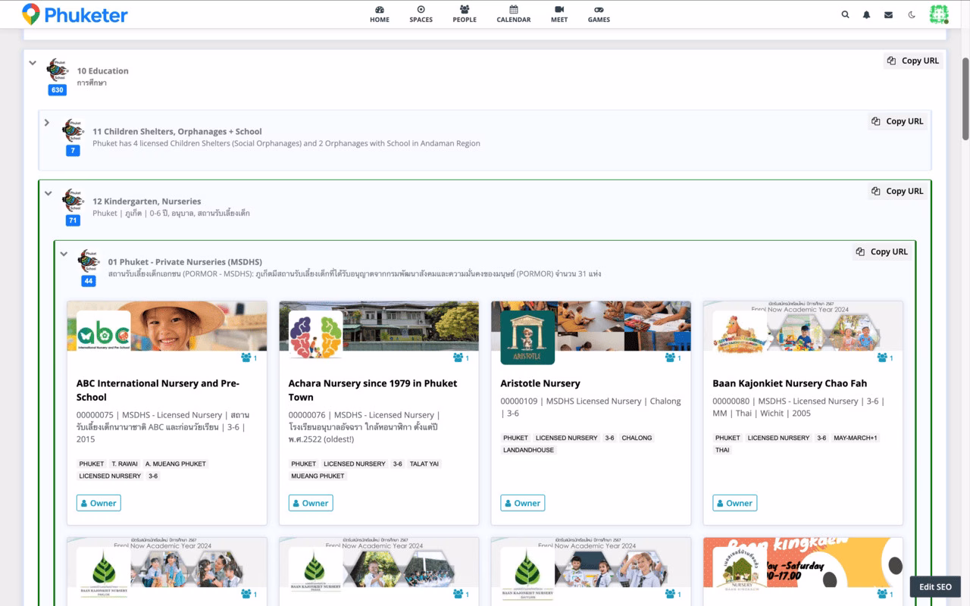Image resolution: width=970 pixels, height=606 pixels.
Task: Select LANDANDHOUSE tag on Aristotle card
Action: (529, 450)
